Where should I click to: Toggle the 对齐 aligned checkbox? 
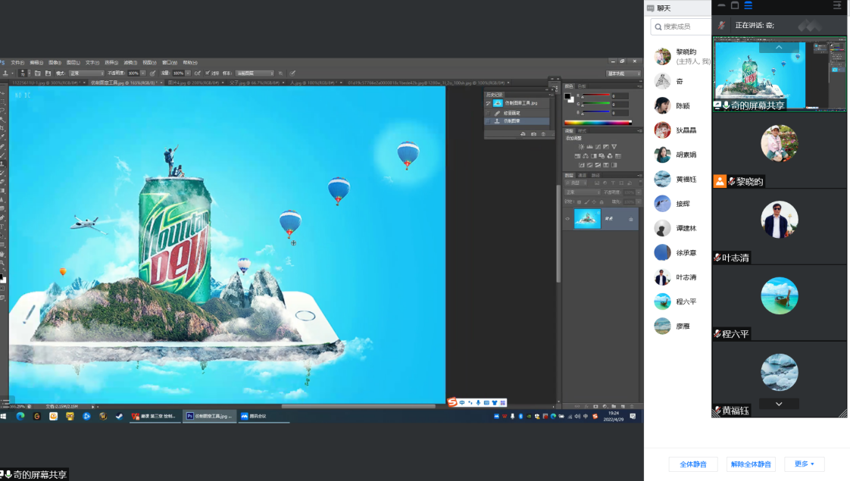[207, 73]
